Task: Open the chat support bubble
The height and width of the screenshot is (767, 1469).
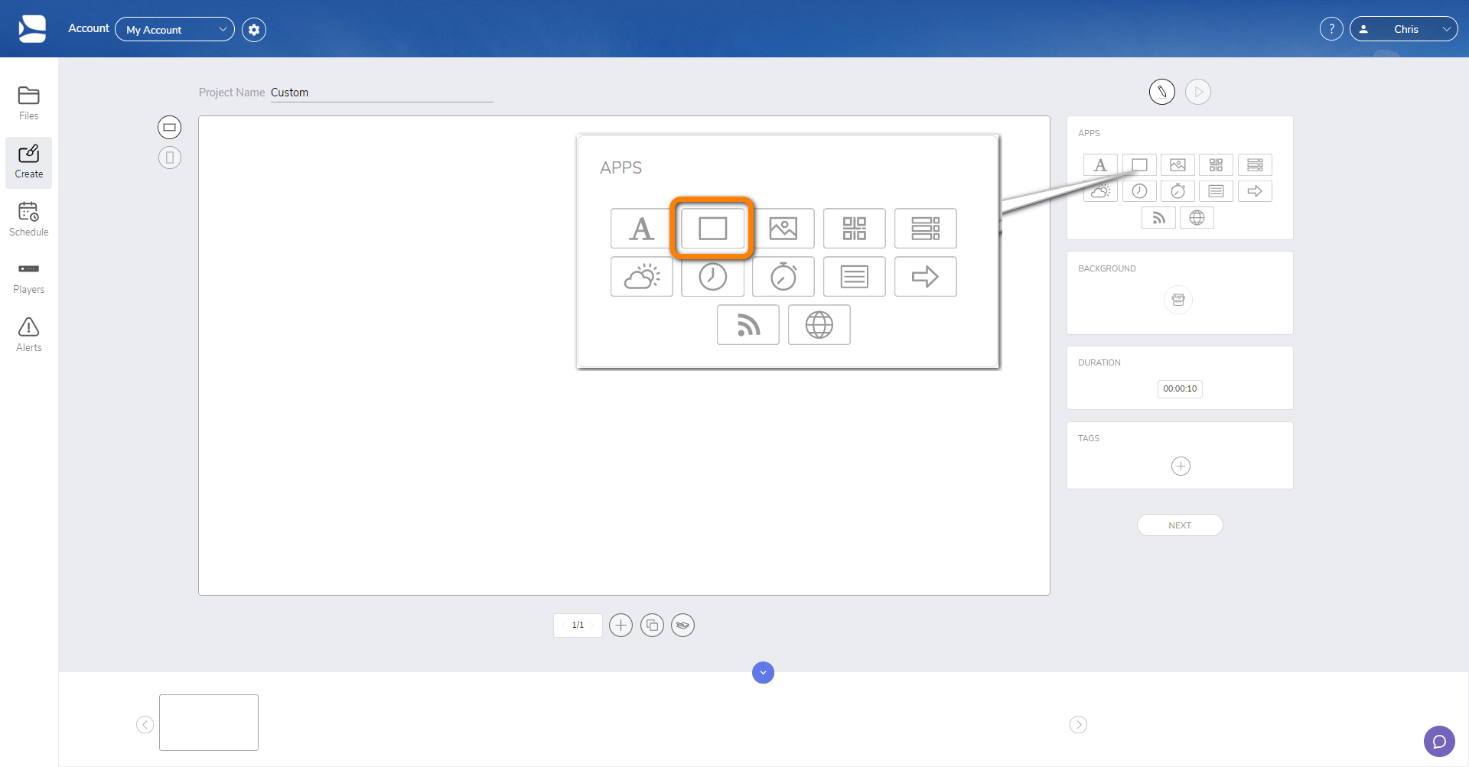Action: [1439, 741]
